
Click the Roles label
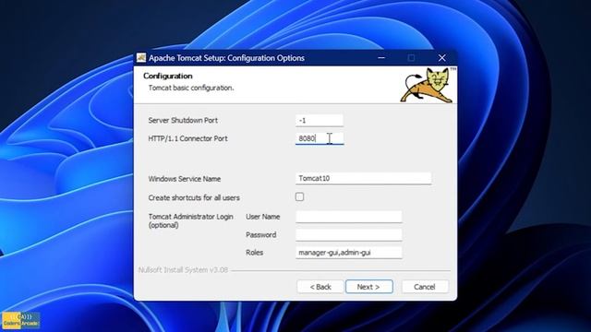(255, 253)
